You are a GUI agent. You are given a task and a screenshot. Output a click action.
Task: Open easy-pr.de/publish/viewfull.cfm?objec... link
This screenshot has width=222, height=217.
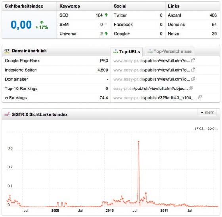pos(151,89)
